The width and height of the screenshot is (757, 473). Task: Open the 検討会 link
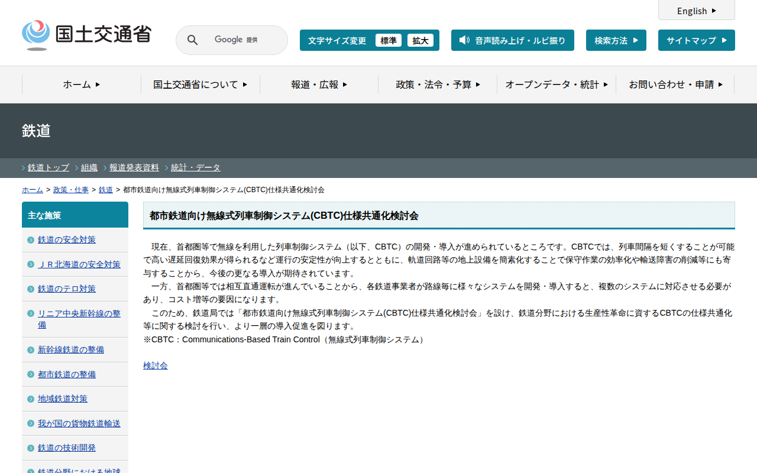(156, 366)
